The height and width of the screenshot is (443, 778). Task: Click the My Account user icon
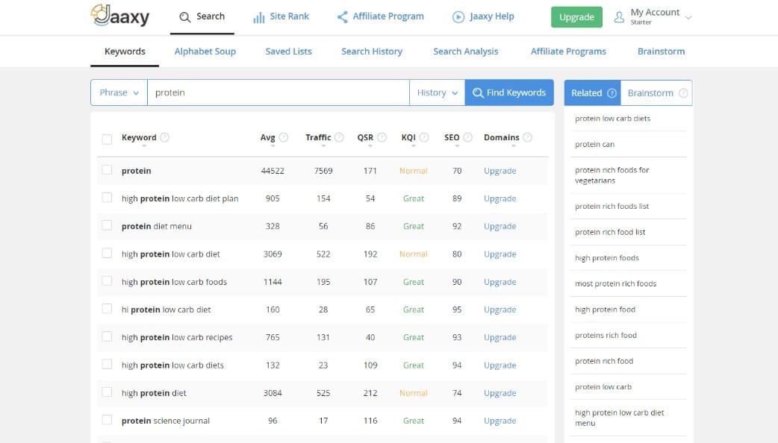tap(619, 17)
